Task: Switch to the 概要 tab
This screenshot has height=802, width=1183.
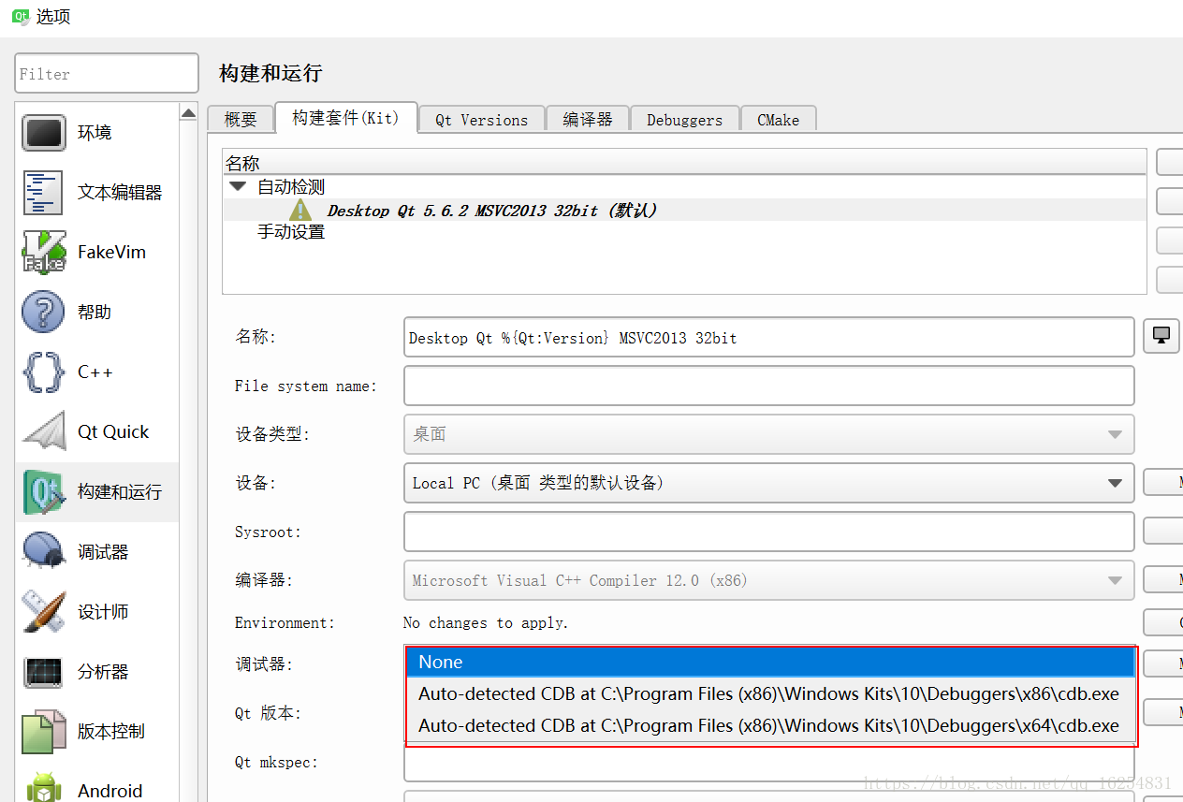Action: (x=241, y=119)
